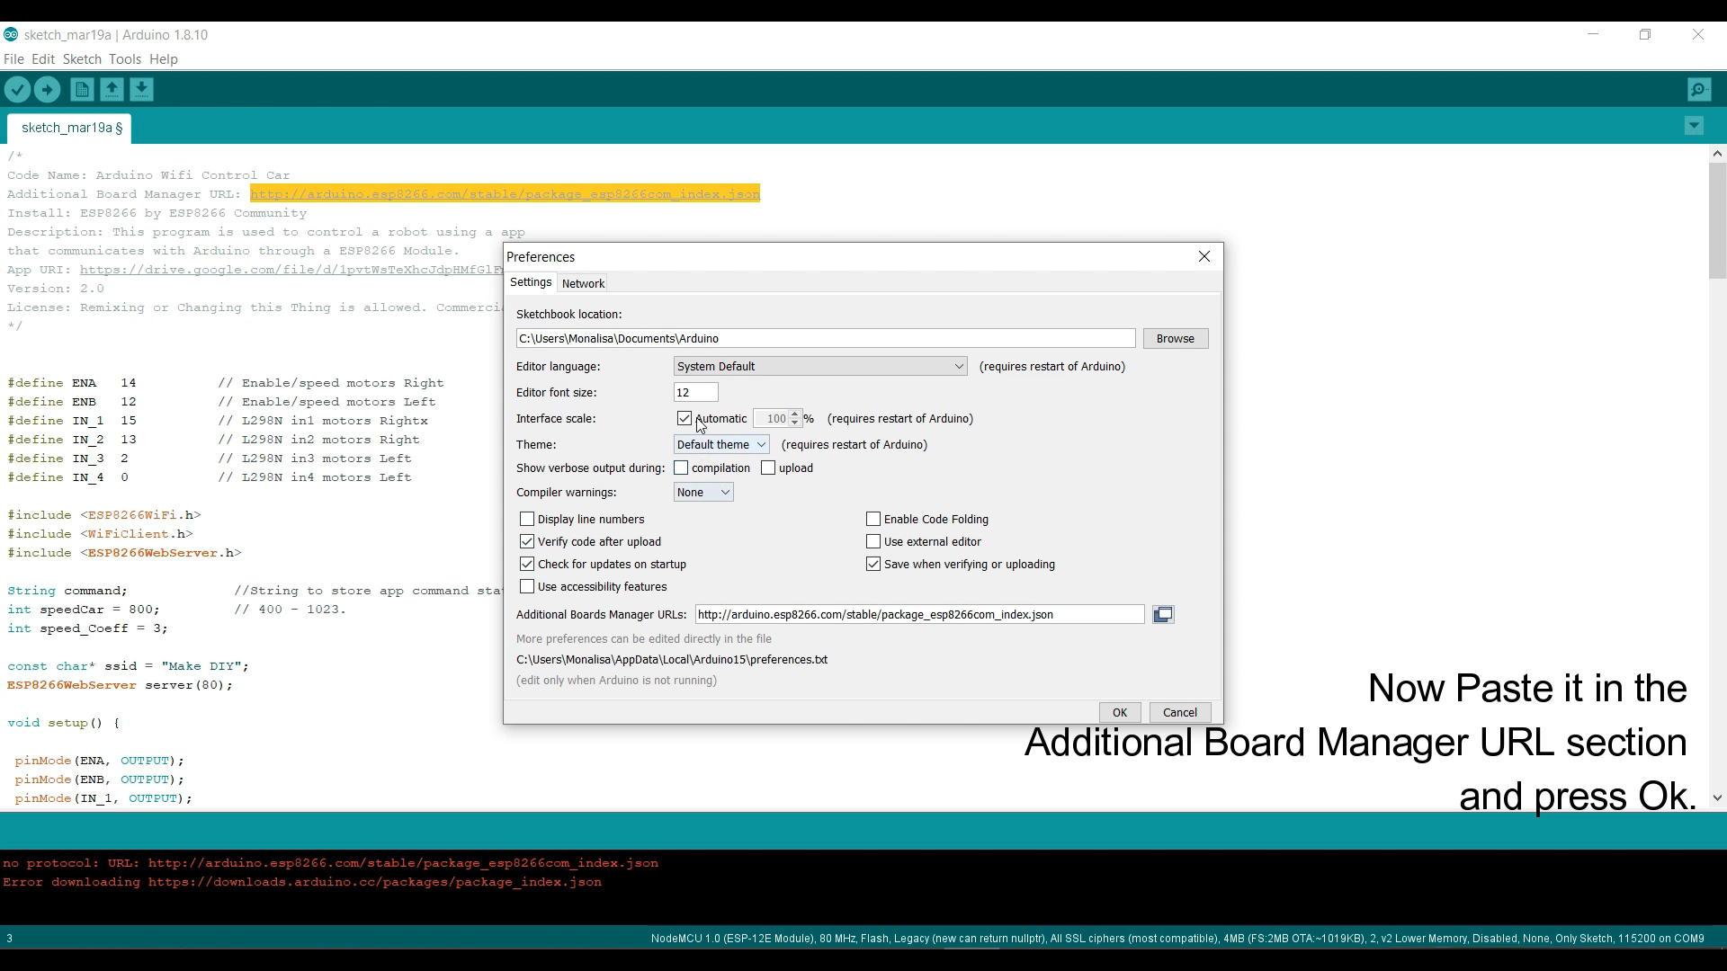This screenshot has width=1727, height=971.
Task: Click the Editor font size field
Action: tap(695, 393)
